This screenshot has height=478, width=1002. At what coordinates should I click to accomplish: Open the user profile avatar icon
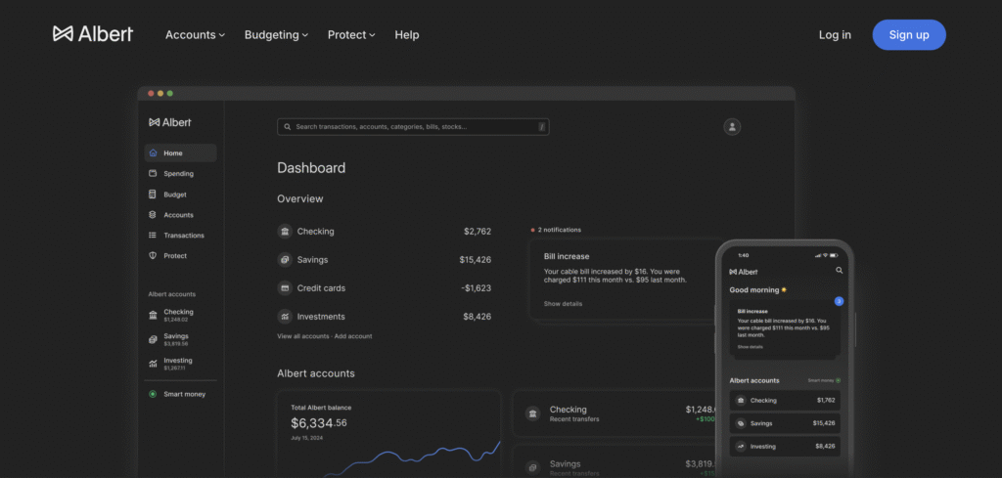(x=732, y=127)
